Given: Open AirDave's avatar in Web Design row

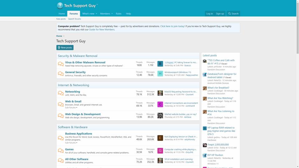Looking at the screenshot, I should (160, 115).
